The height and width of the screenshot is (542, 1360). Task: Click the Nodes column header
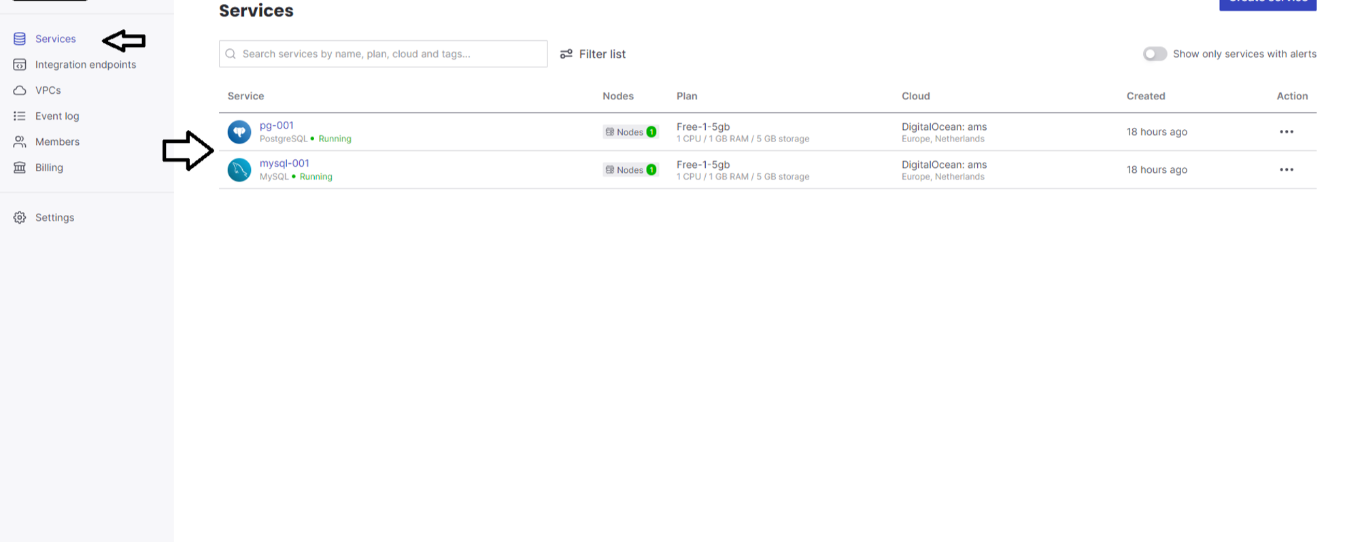tap(618, 96)
